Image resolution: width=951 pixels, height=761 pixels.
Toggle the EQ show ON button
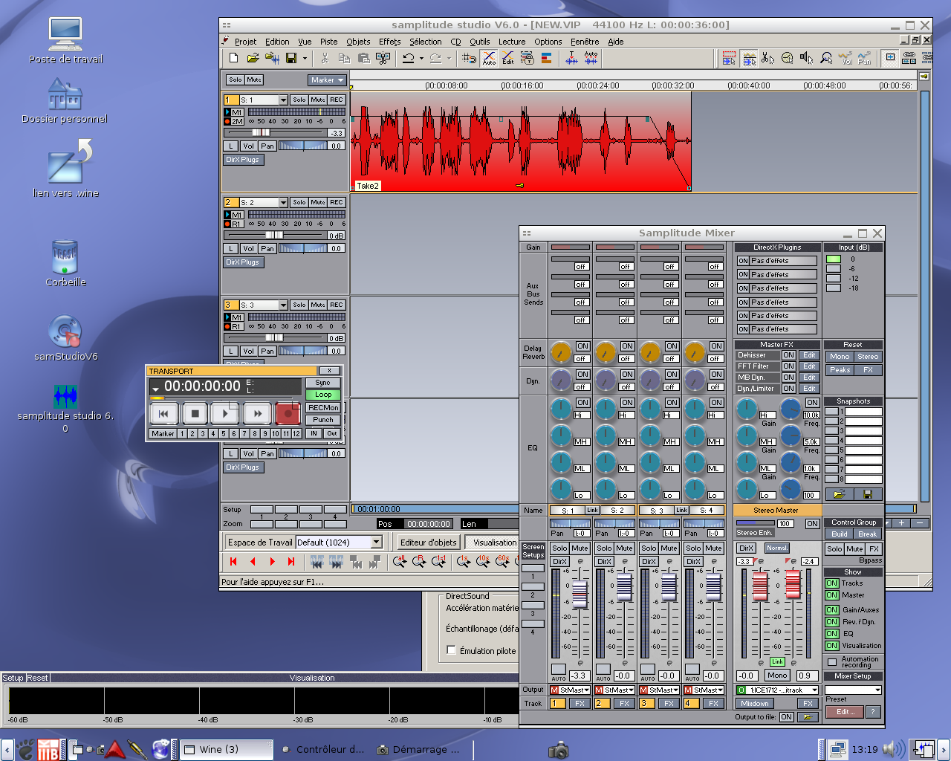[x=832, y=634]
